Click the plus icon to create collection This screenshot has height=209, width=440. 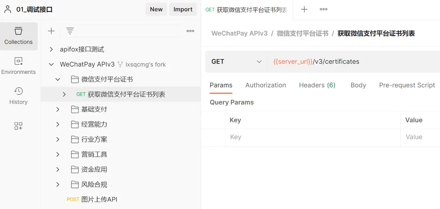(51, 31)
